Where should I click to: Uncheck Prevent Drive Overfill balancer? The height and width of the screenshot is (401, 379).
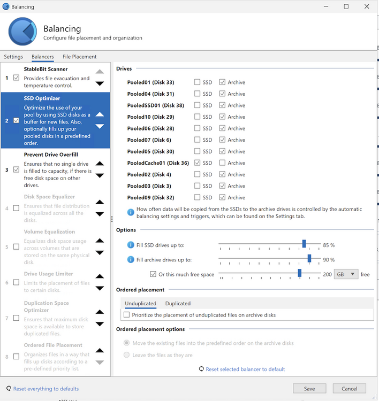tap(16, 169)
